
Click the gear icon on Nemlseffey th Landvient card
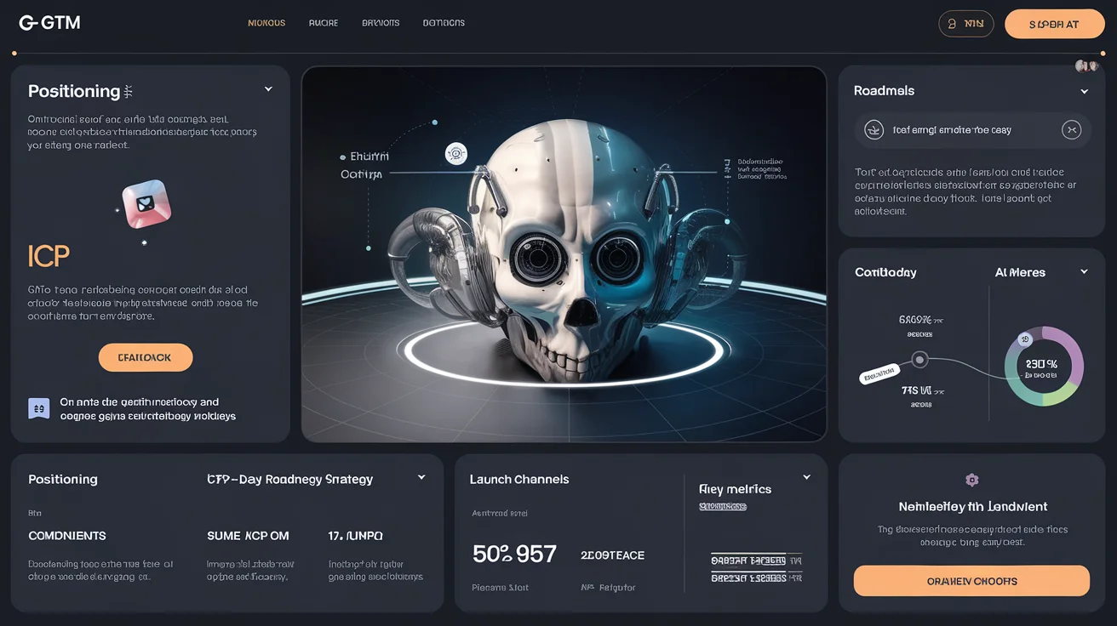pos(971,481)
